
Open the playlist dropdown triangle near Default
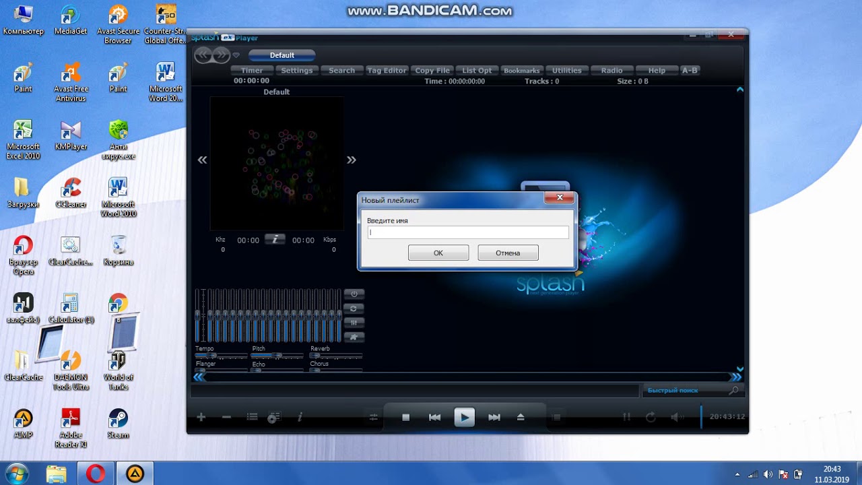236,55
